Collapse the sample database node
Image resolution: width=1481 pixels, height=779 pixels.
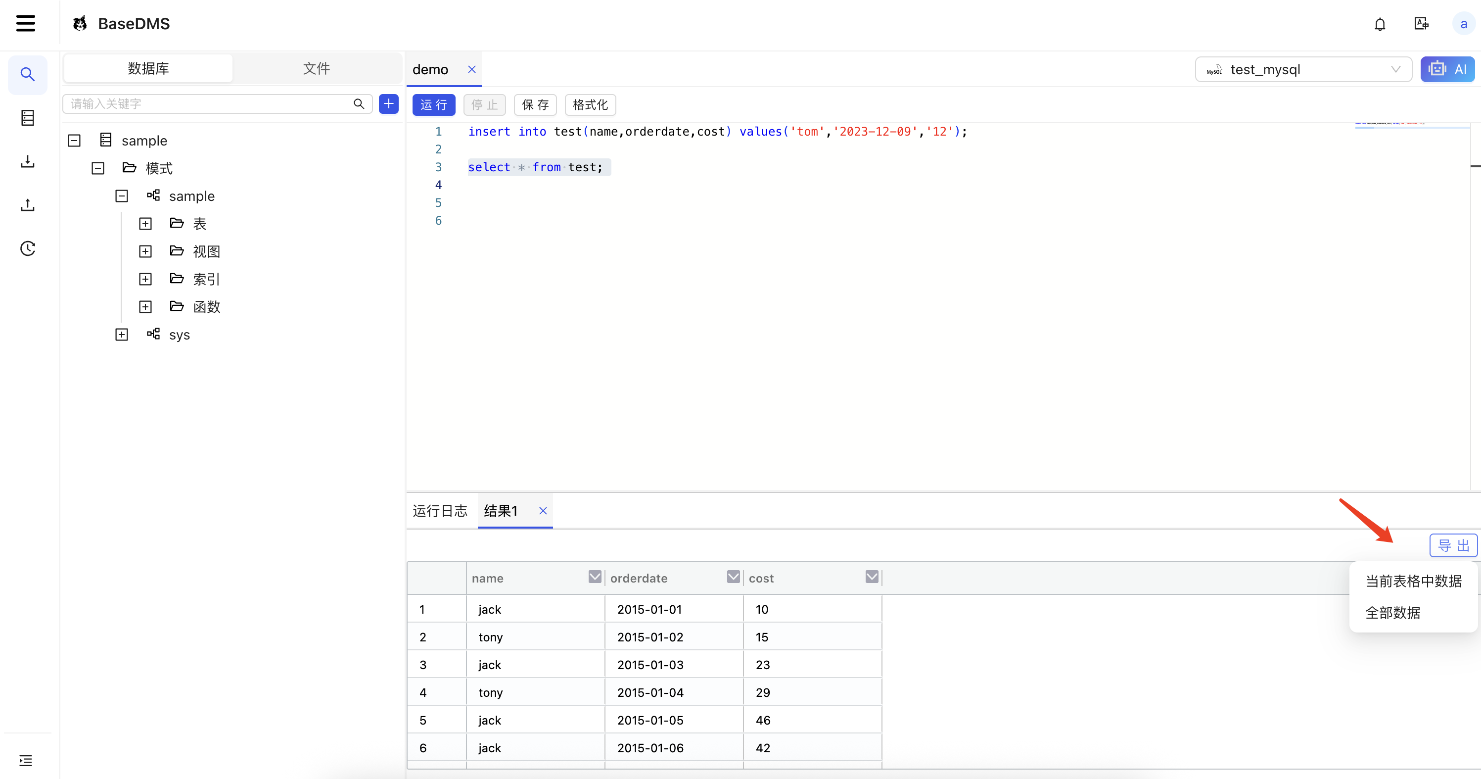[74, 141]
